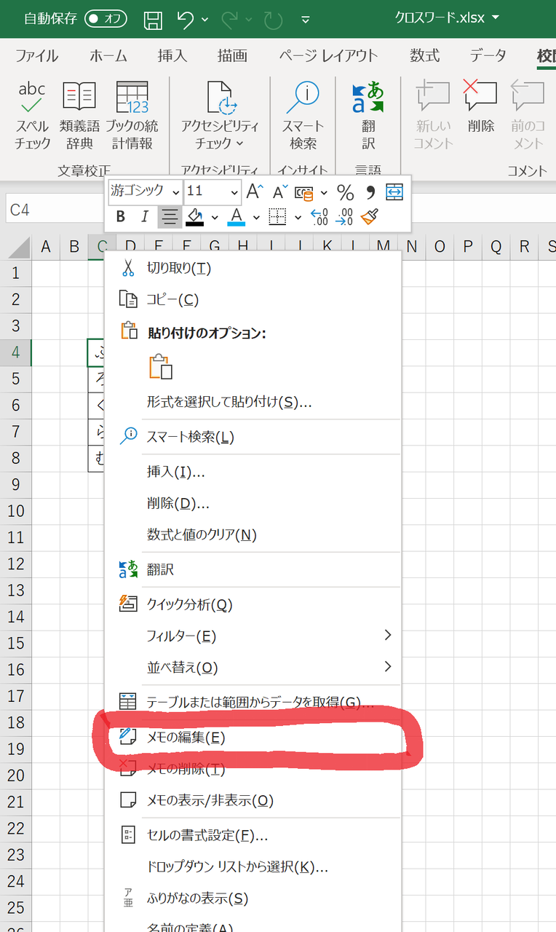Open the ファイル tab
The width and height of the screenshot is (556, 932).
click(36, 56)
